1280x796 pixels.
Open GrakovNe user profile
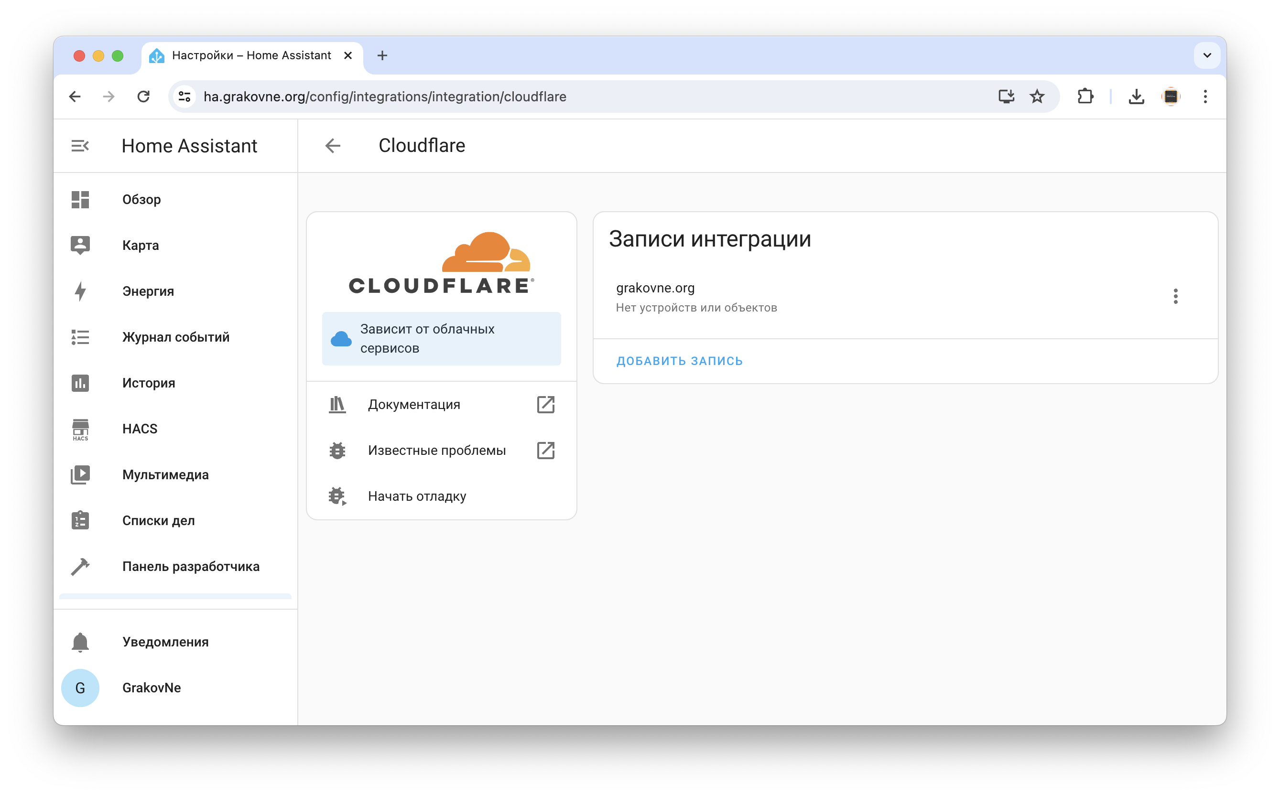pos(151,687)
